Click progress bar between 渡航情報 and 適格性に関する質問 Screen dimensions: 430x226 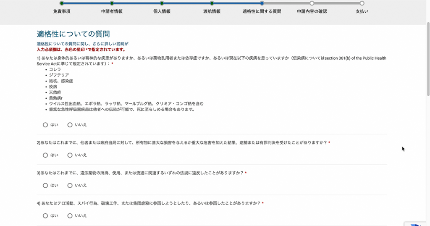tap(237, 3)
